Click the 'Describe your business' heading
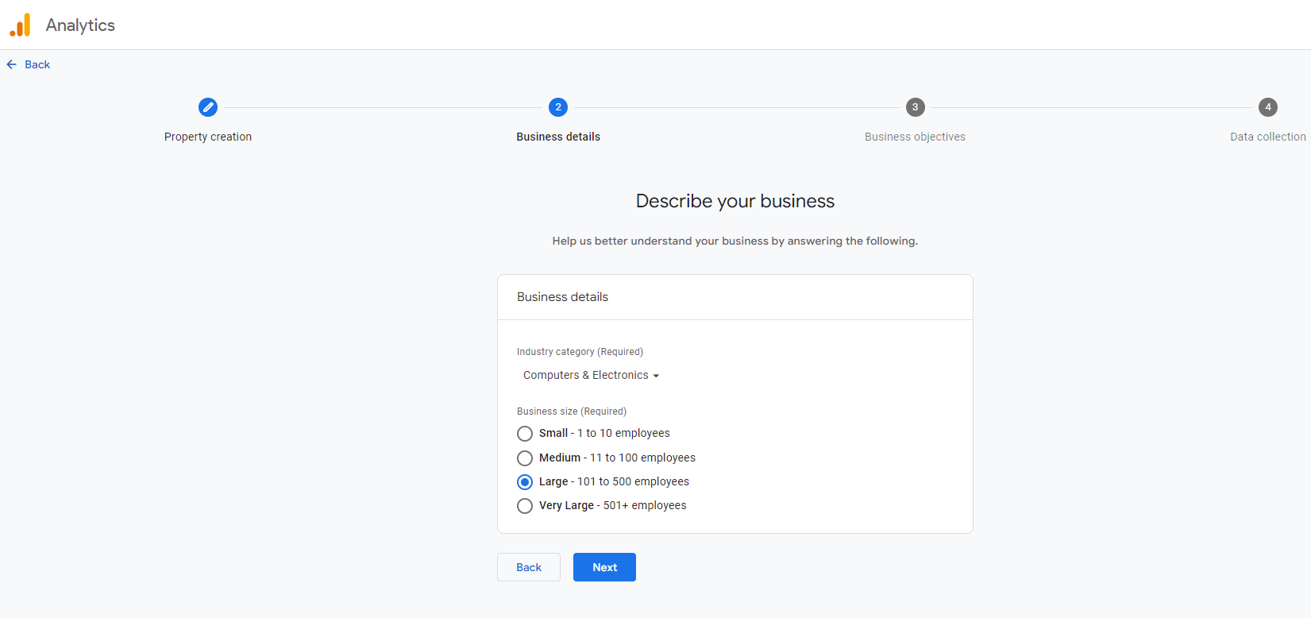 (x=735, y=201)
